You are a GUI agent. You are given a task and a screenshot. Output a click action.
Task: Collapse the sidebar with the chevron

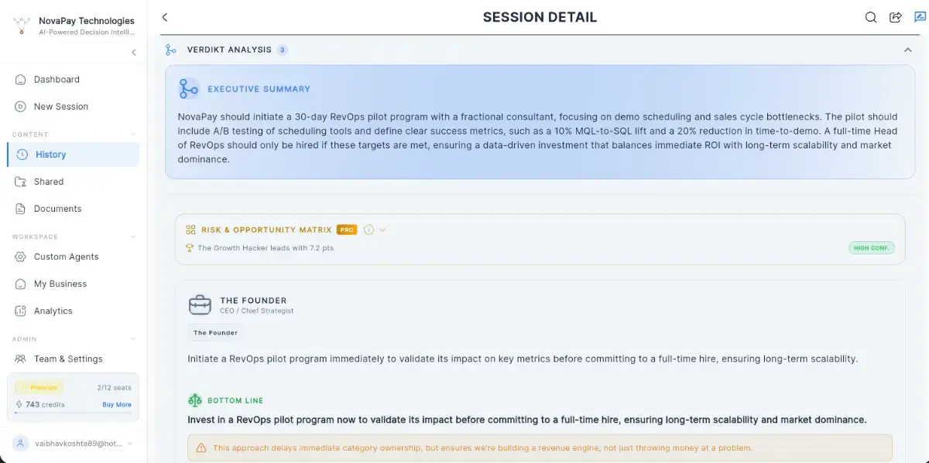[x=134, y=53]
